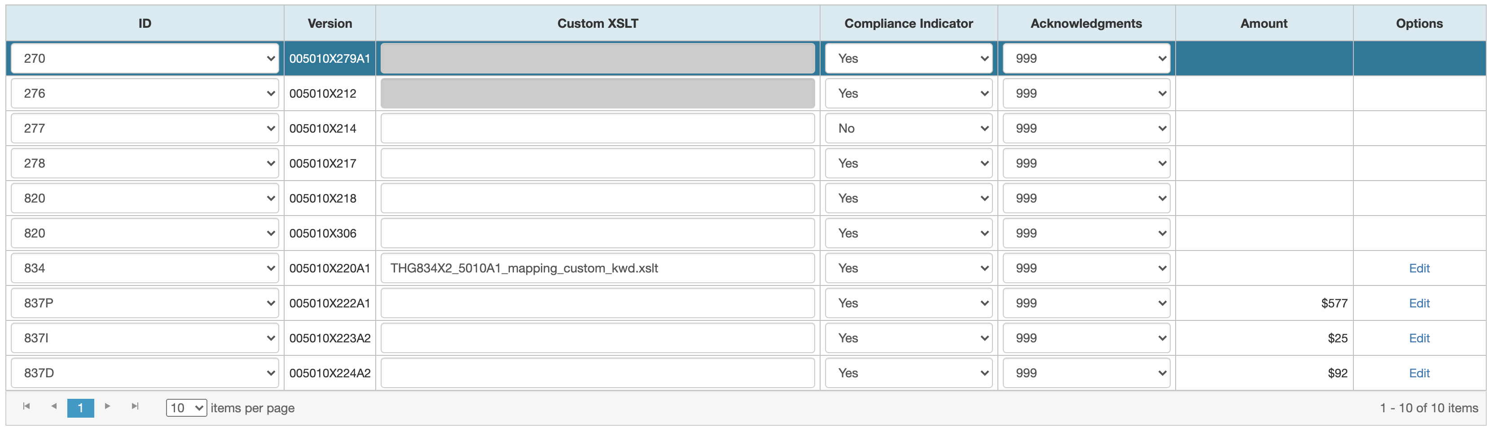
Task: Go to last page pager arrow
Action: (x=135, y=406)
